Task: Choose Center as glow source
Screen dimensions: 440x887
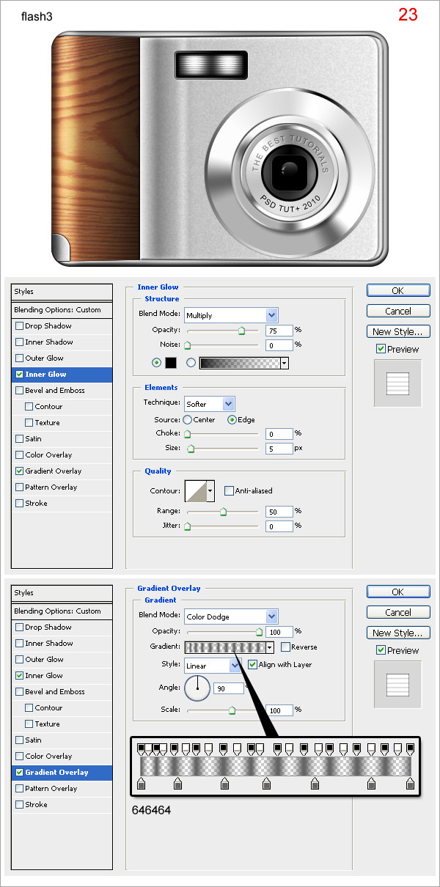Action: (188, 420)
